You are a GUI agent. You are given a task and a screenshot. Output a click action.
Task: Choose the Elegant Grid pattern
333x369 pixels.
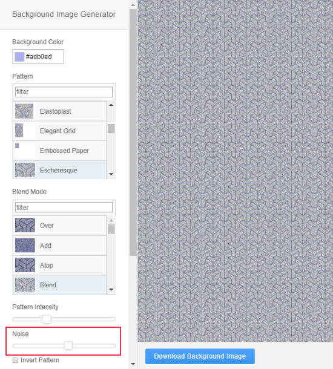point(59,131)
